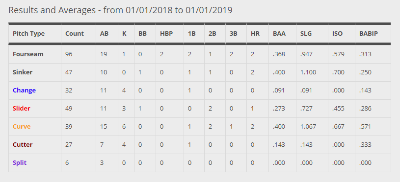Open the Sinker pitch type row
The image size is (400, 182).
tap(199, 72)
